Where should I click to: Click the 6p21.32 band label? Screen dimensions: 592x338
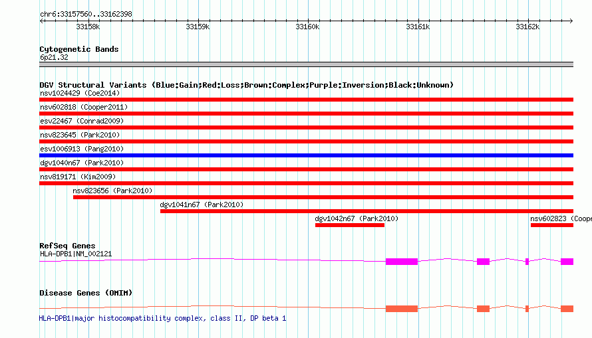(x=54, y=57)
